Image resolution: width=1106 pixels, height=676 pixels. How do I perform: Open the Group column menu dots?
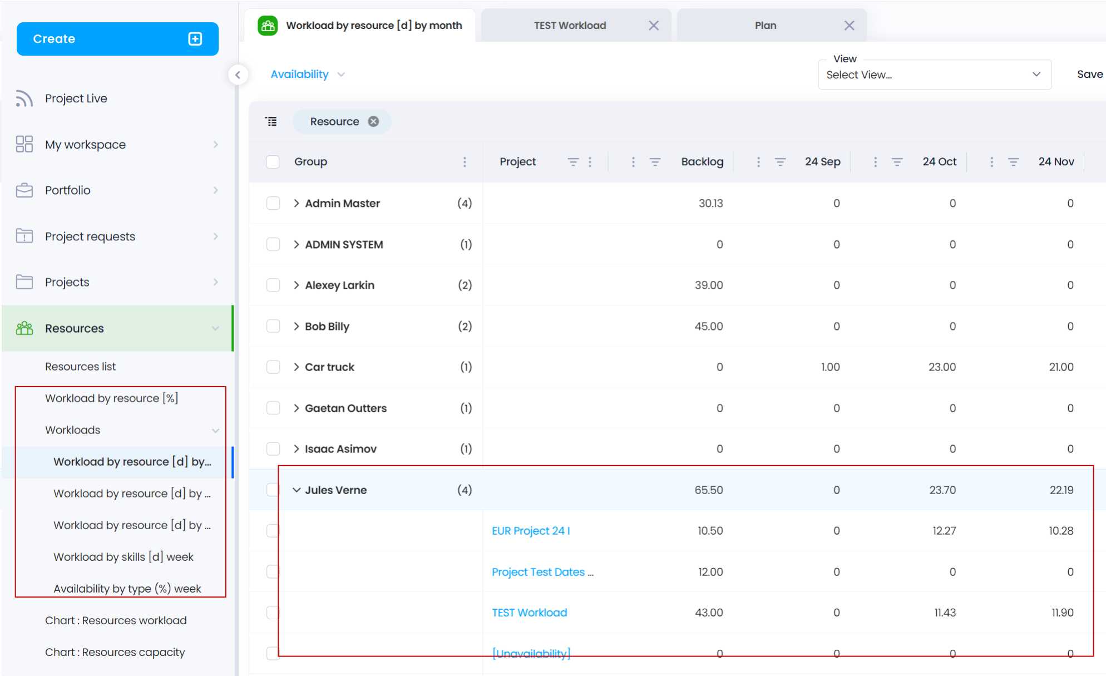(465, 162)
